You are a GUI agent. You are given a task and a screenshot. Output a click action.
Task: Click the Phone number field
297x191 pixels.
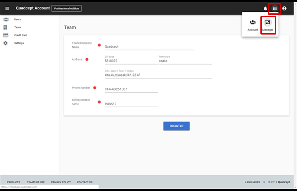click(131, 89)
